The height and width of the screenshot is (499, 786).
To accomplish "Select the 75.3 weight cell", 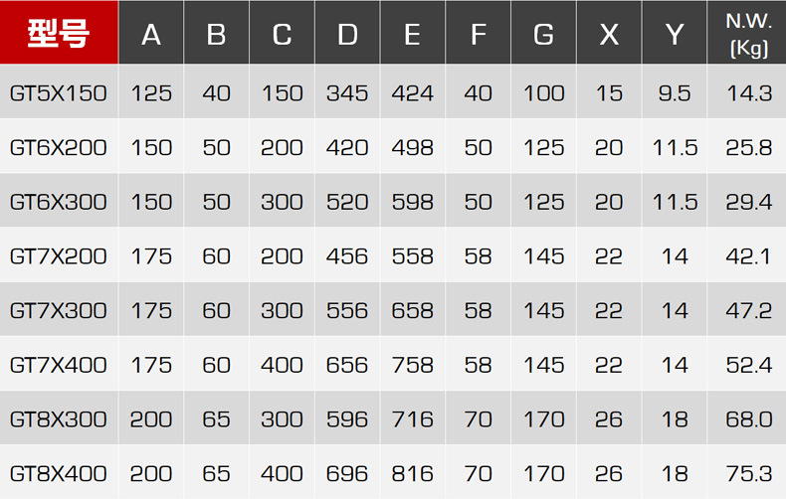I will [749, 473].
